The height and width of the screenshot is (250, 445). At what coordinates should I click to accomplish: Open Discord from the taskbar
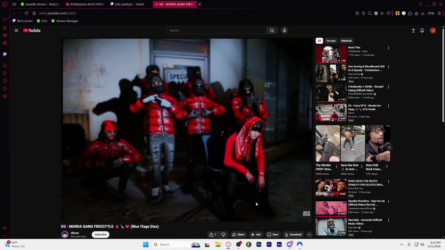[289, 244]
